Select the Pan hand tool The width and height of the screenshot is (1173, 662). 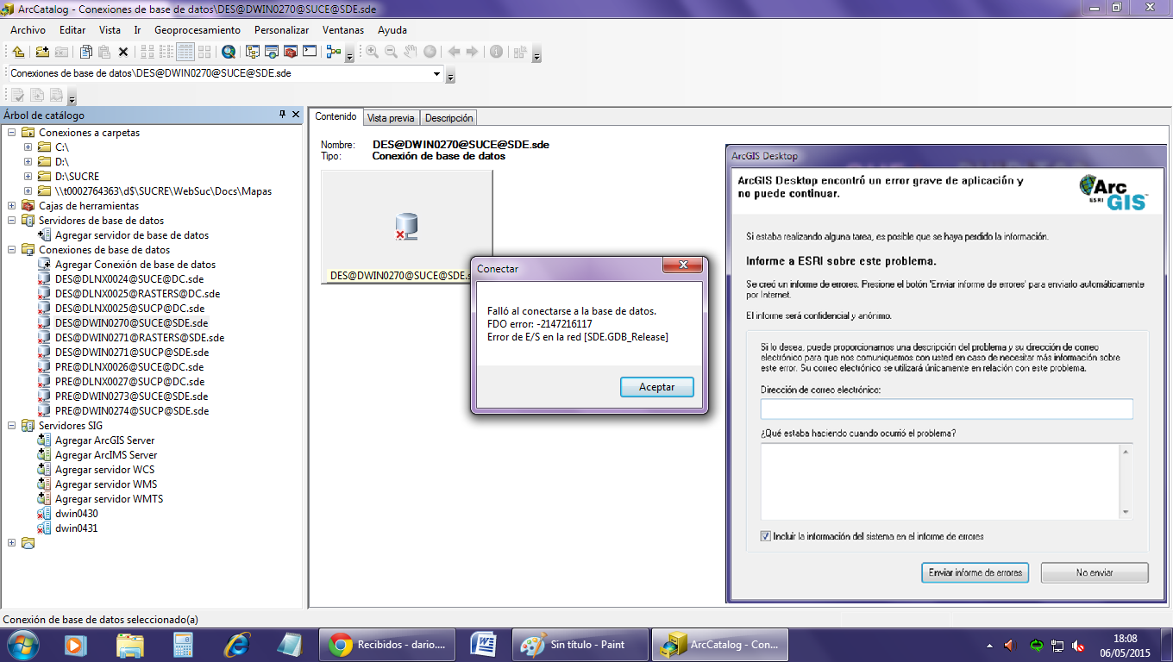[411, 52]
